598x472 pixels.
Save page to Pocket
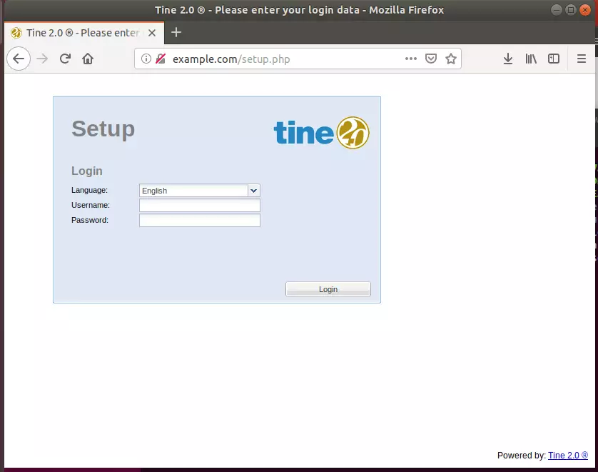431,59
